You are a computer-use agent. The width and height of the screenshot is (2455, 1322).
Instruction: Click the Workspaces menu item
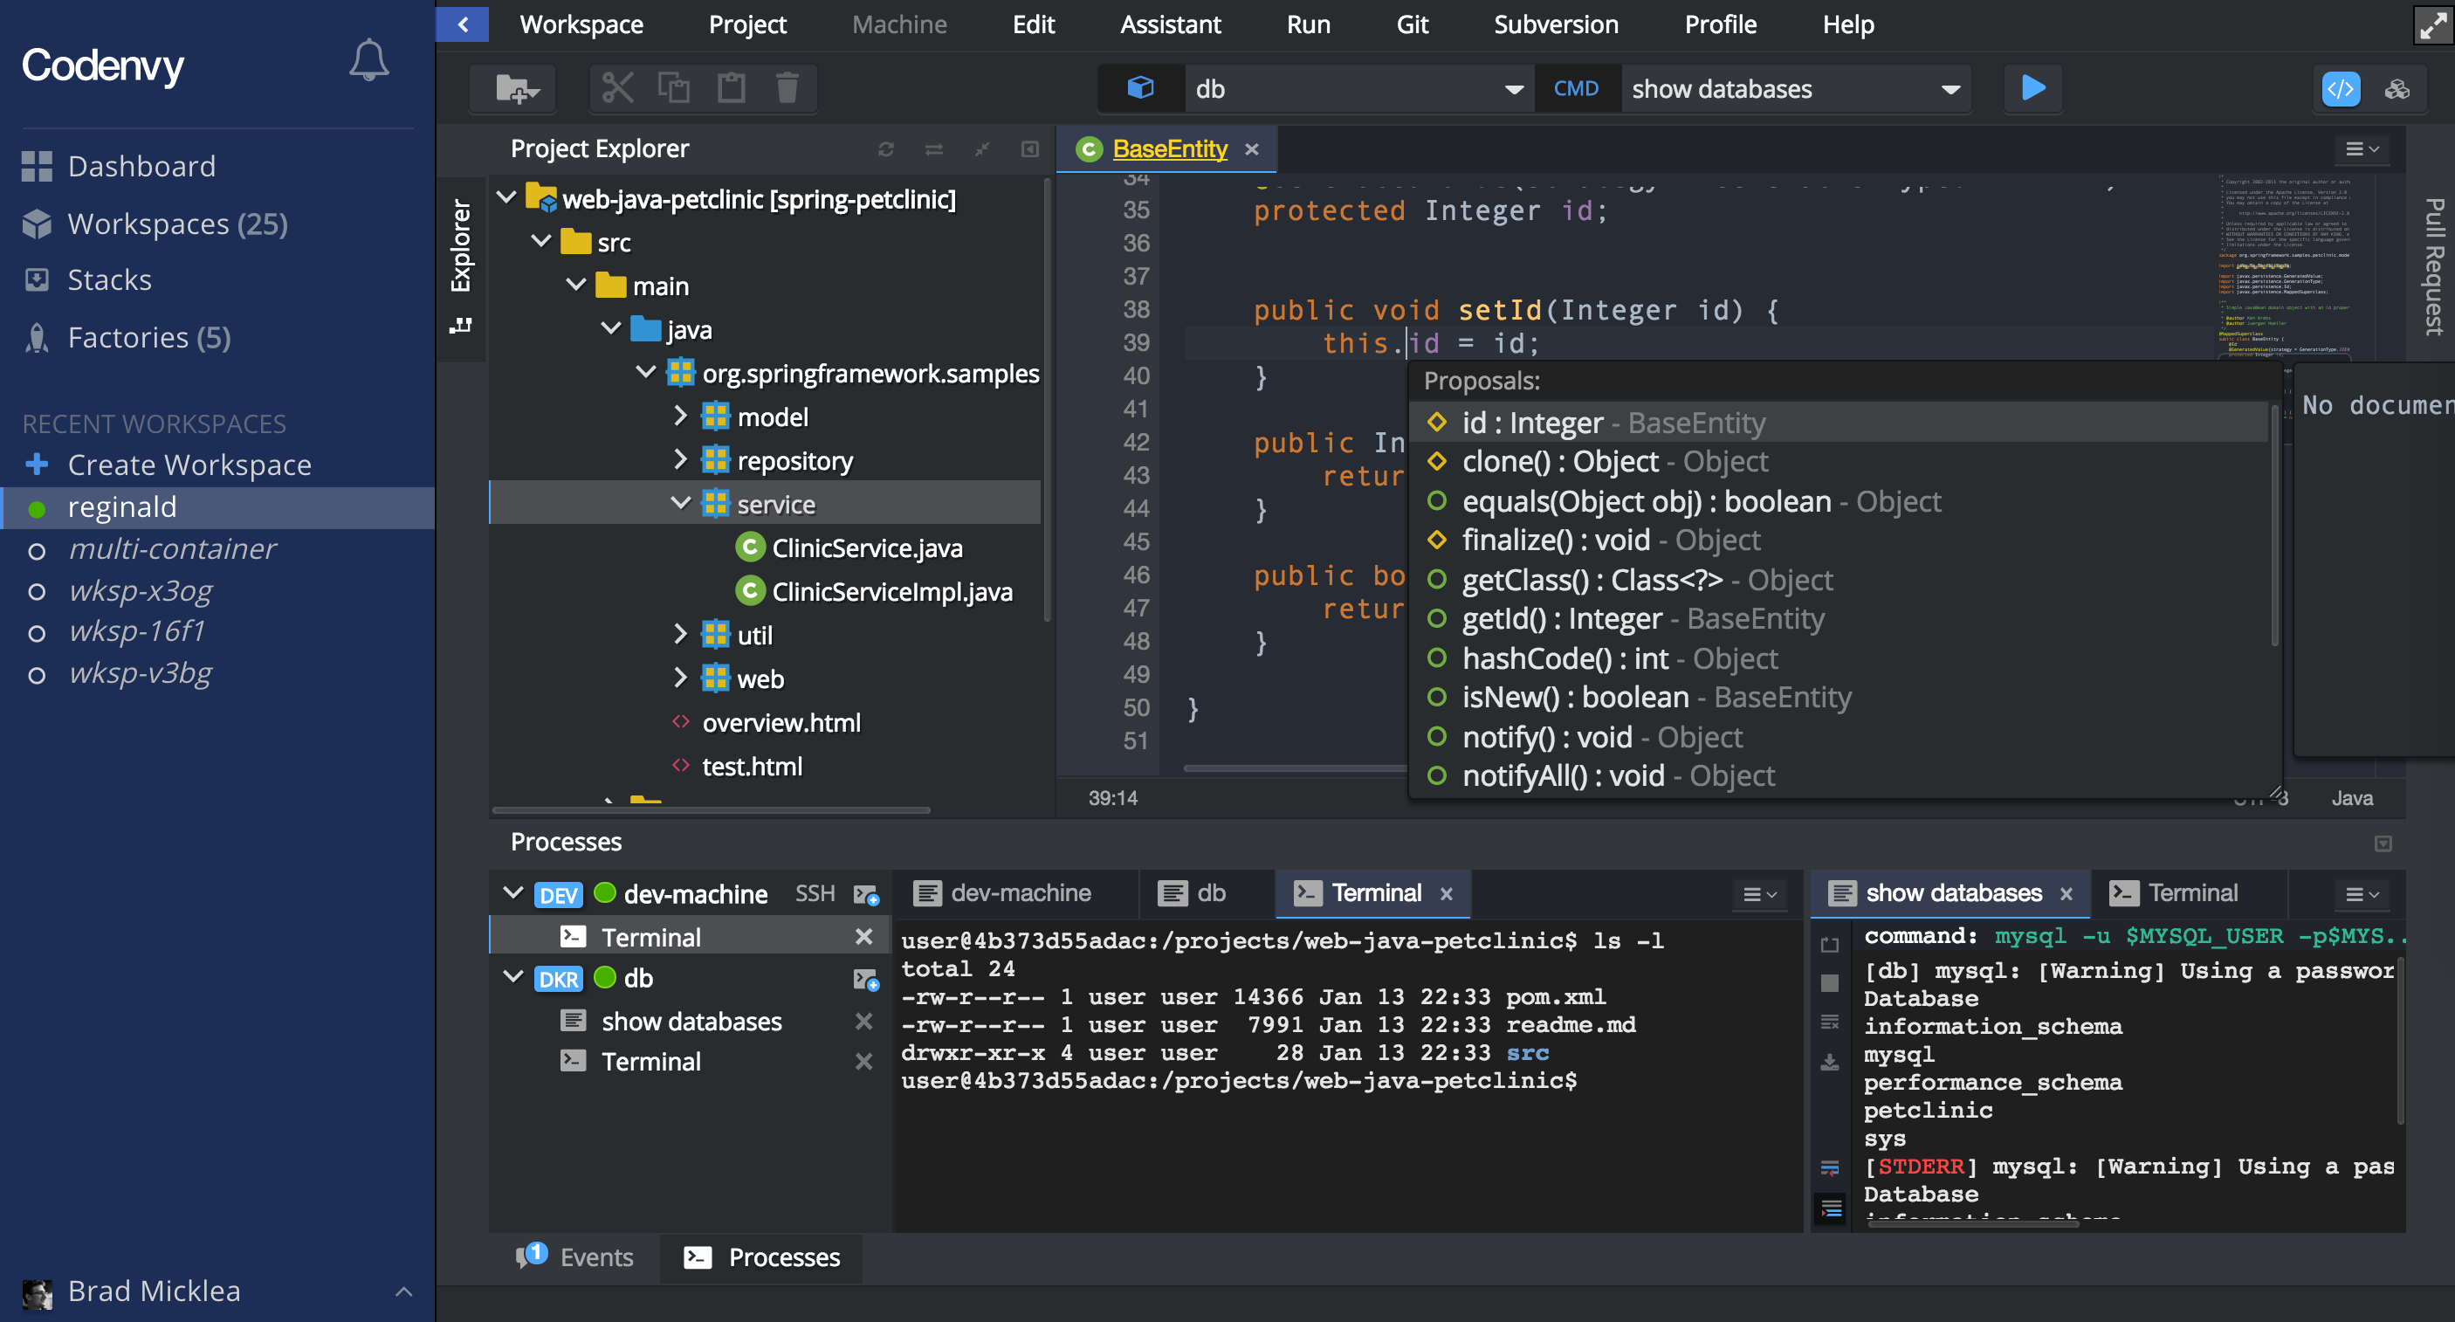[x=177, y=223]
